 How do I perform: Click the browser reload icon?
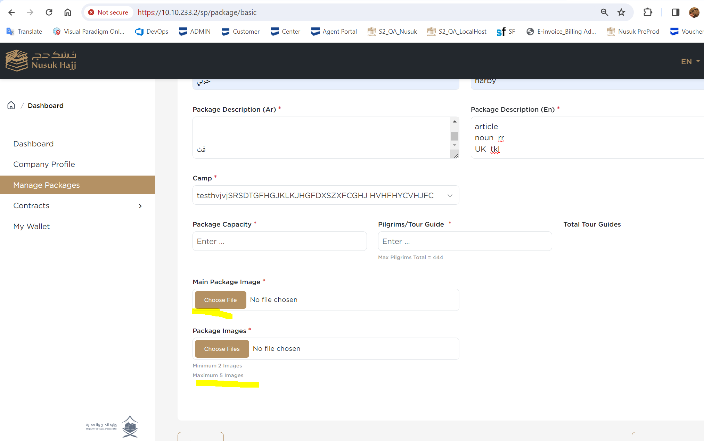point(49,12)
